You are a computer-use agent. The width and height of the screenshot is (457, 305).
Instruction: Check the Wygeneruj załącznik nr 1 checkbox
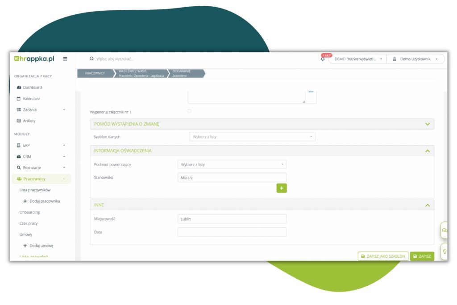(x=189, y=111)
